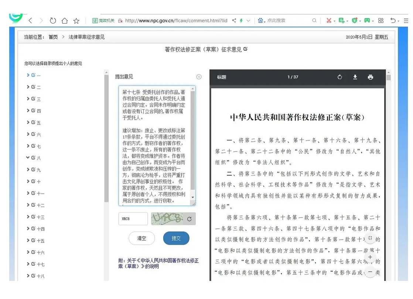Click the search magnifier icon

click(x=314, y=20)
